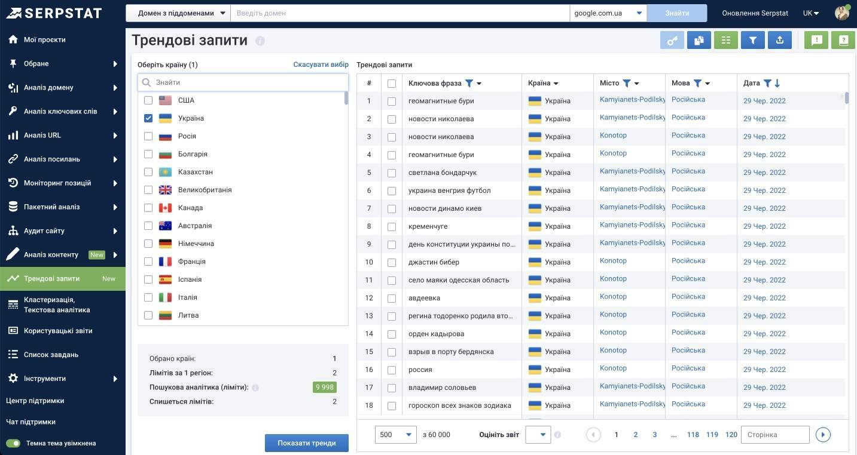Click inside the Сторінка page input field

(774, 434)
